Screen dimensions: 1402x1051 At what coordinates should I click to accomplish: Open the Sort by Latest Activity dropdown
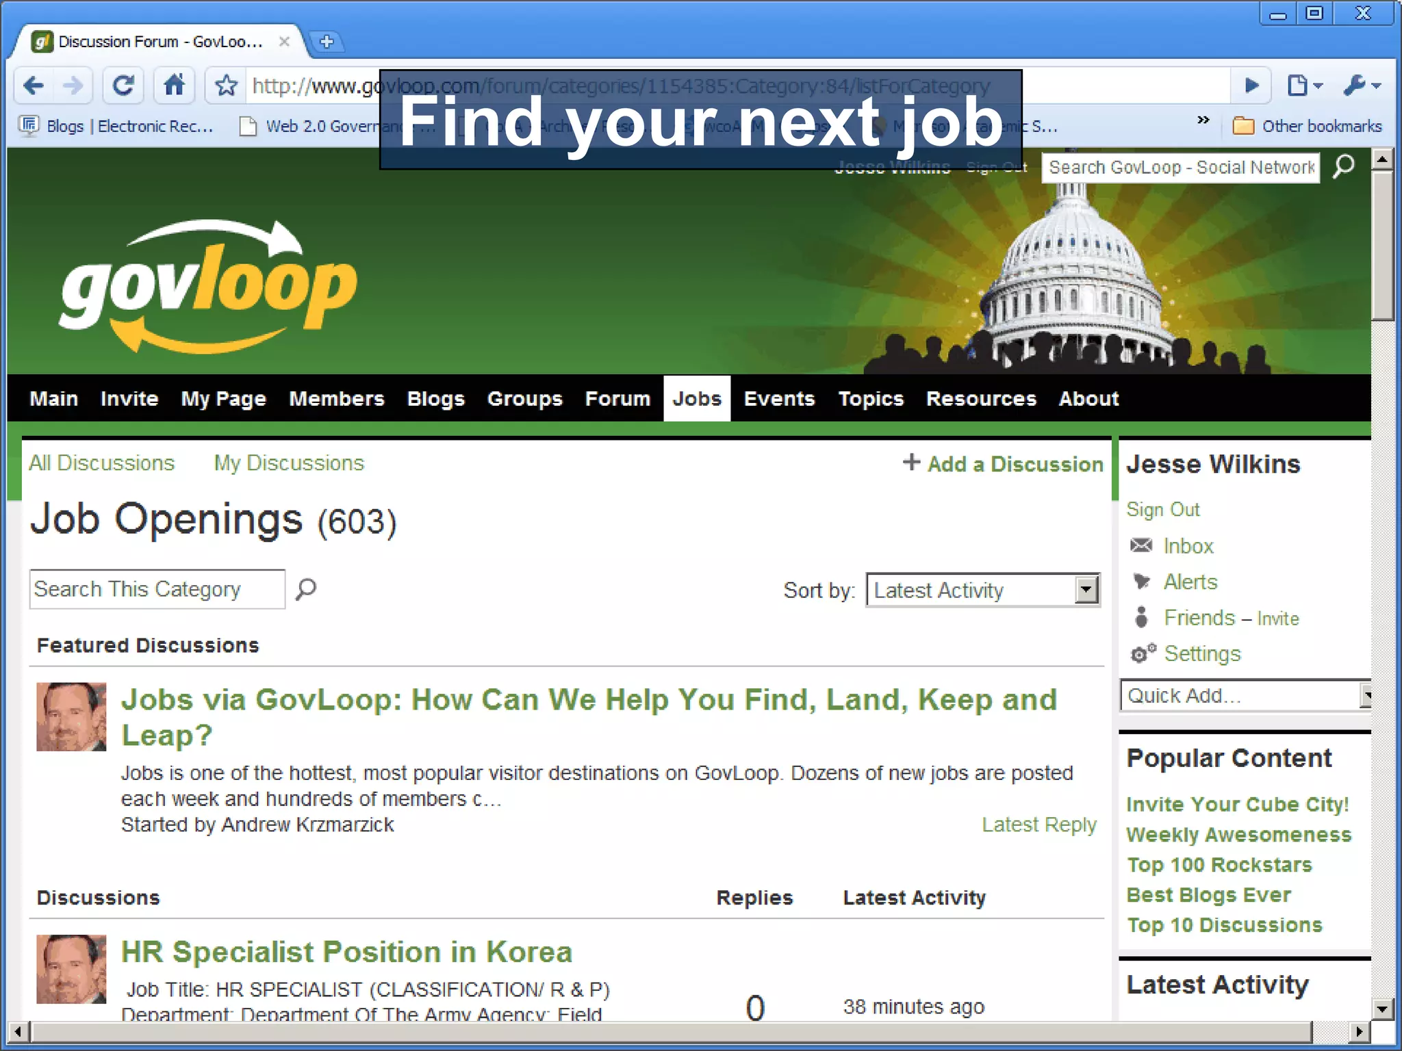(x=983, y=590)
